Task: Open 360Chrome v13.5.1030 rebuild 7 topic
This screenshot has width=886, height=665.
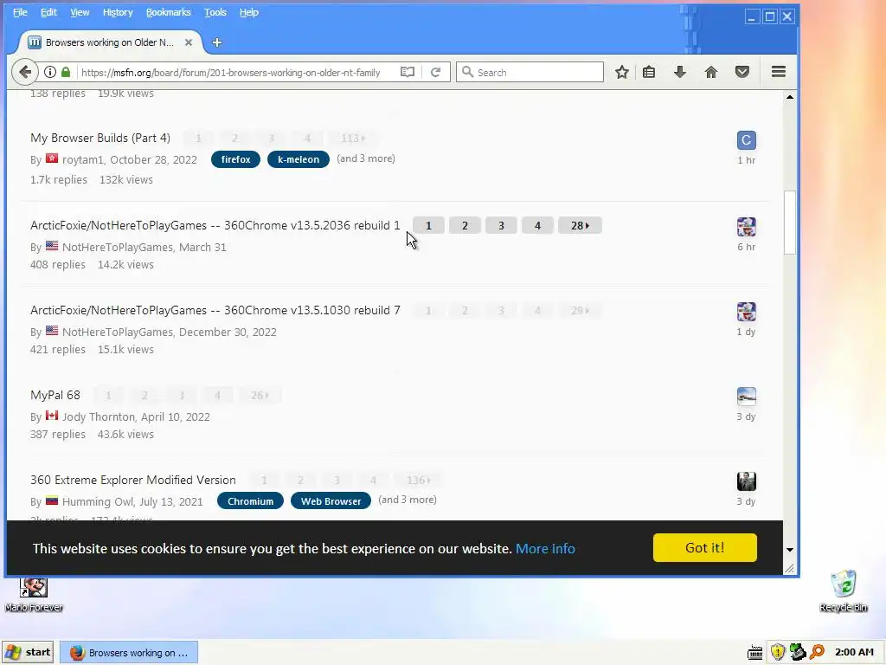Action: click(215, 310)
